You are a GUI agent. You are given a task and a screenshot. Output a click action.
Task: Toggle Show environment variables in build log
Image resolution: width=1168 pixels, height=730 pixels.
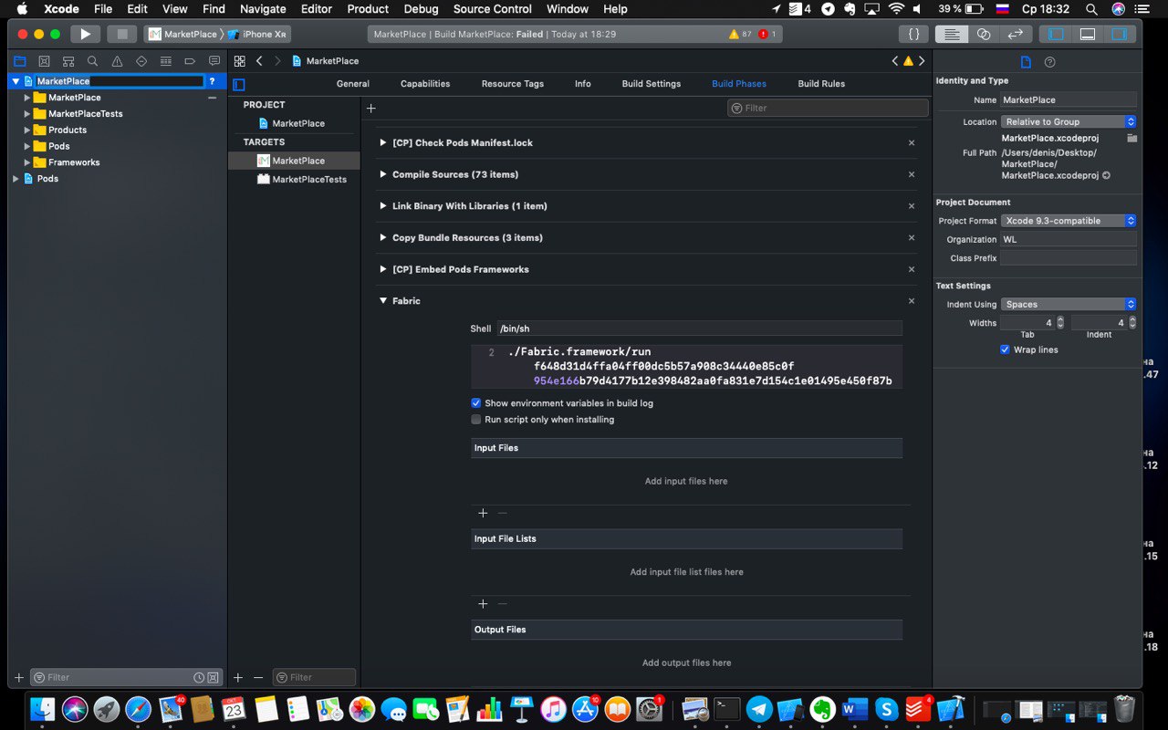(x=475, y=403)
